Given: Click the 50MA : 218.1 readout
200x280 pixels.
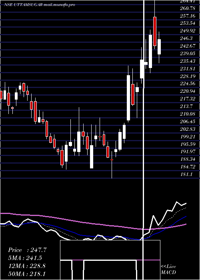Looking at the screenshot, I should tap(27, 274).
